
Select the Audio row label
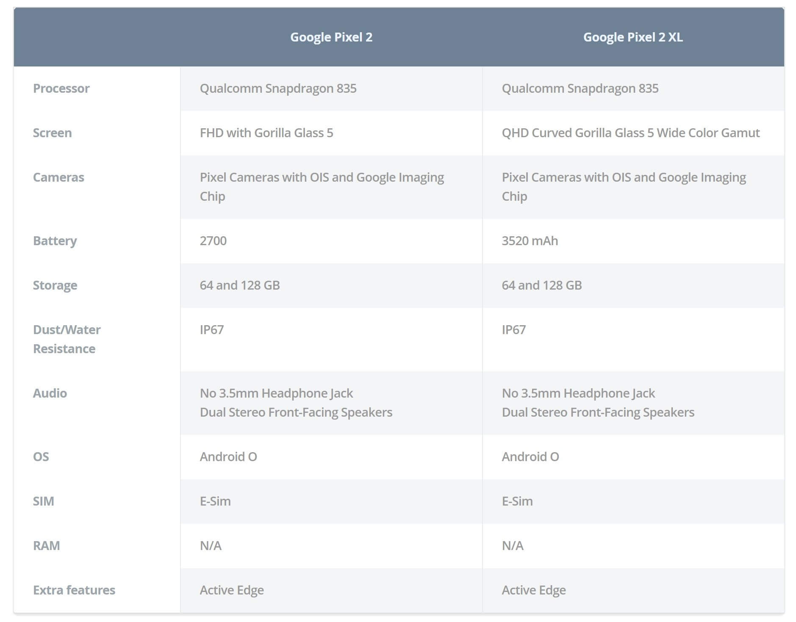pyautogui.click(x=50, y=393)
